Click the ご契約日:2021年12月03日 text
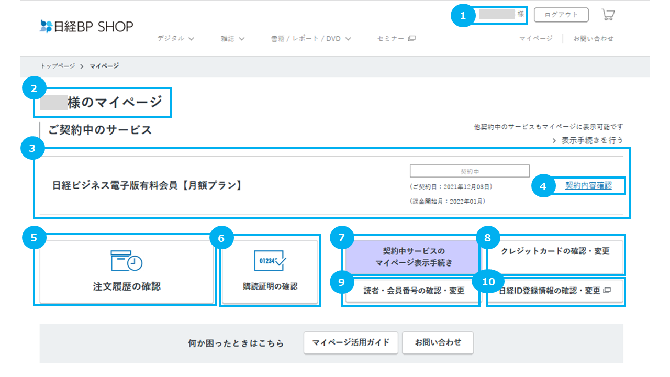 (x=451, y=187)
